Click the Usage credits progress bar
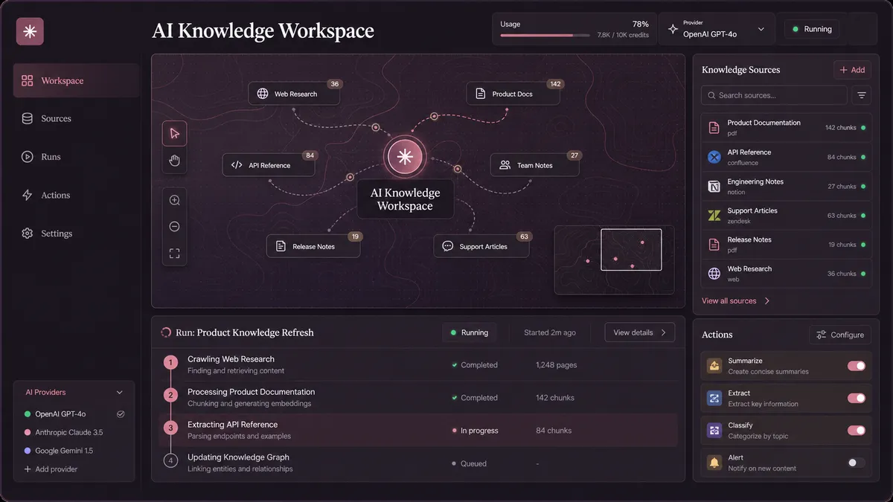 (x=545, y=35)
